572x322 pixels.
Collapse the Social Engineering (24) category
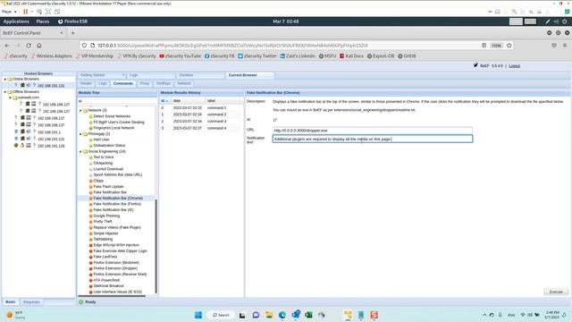80,151
